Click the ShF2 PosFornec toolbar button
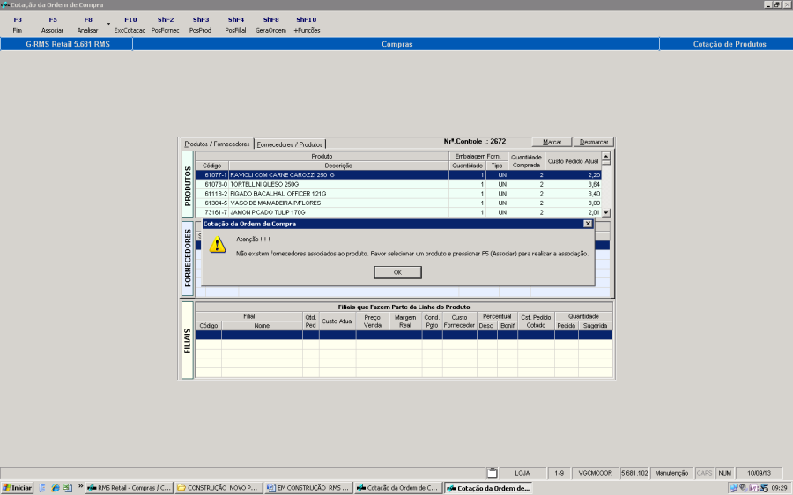This screenshot has width=793, height=495. [166, 25]
